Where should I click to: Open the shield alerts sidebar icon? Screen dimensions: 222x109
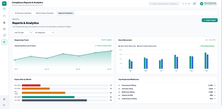pyautogui.click(x=4, y=36)
